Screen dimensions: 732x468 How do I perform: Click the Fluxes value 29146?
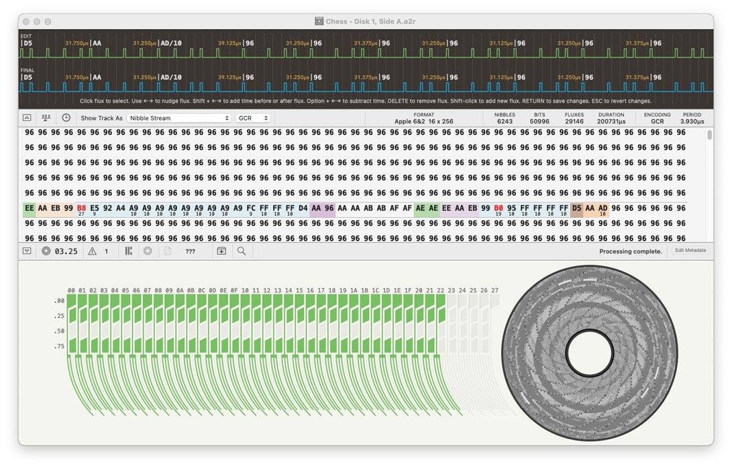[574, 121]
